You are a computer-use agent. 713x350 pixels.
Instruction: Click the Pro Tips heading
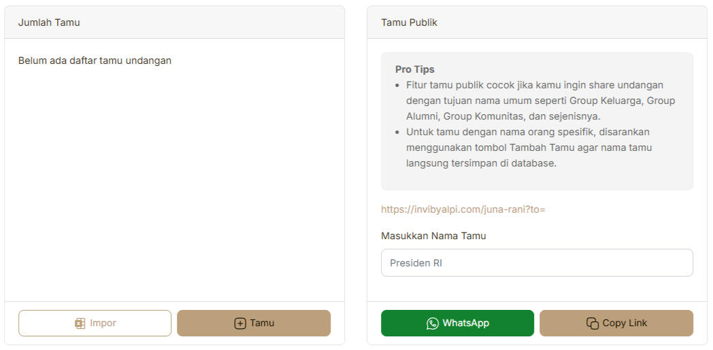pos(414,69)
